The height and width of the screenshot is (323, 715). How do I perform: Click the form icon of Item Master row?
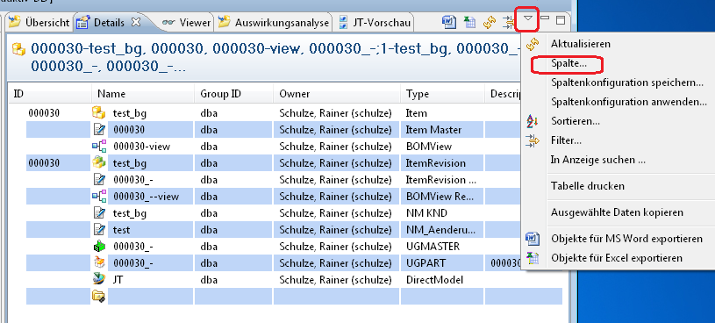(x=99, y=130)
